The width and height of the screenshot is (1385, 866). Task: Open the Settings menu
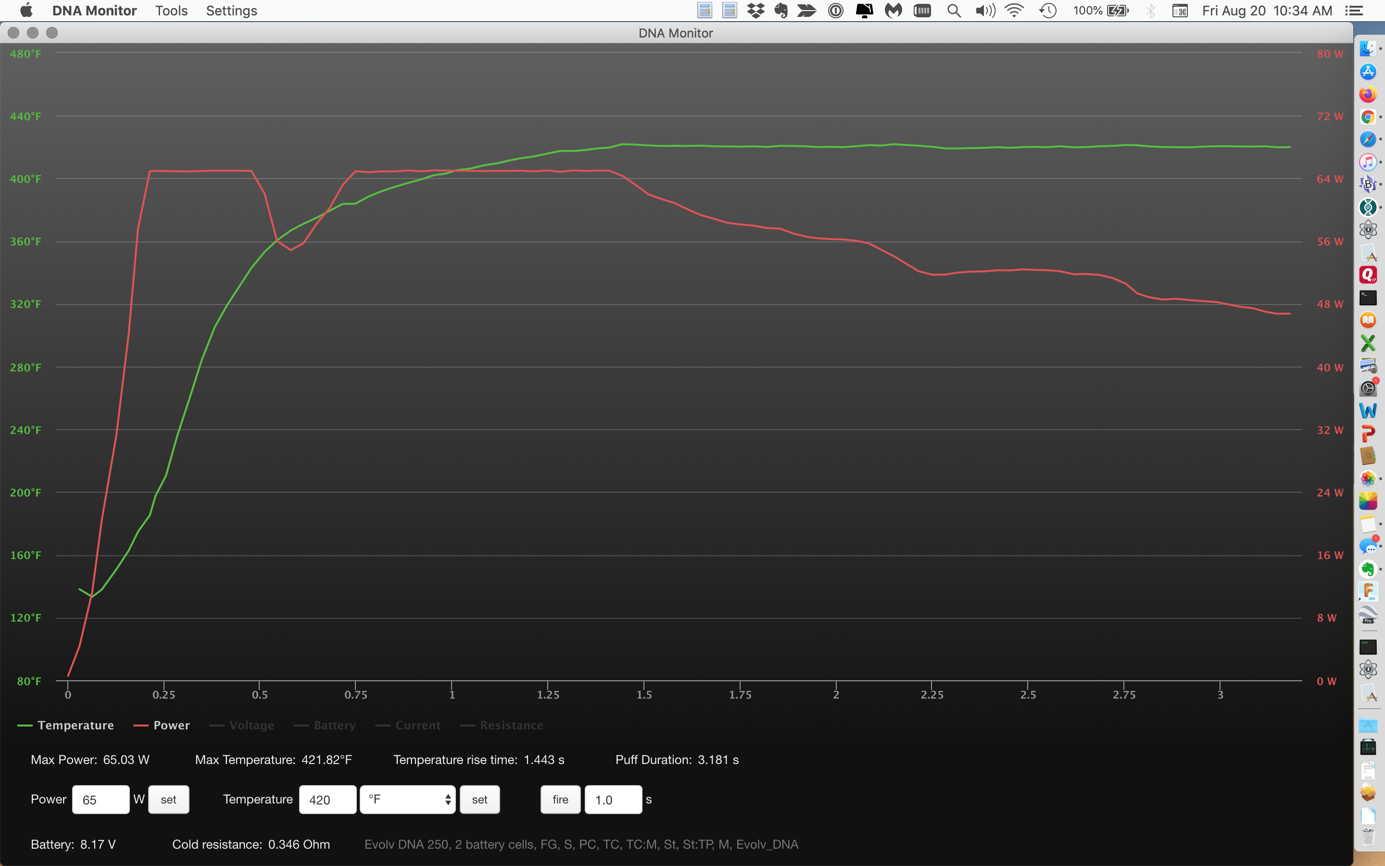click(231, 10)
